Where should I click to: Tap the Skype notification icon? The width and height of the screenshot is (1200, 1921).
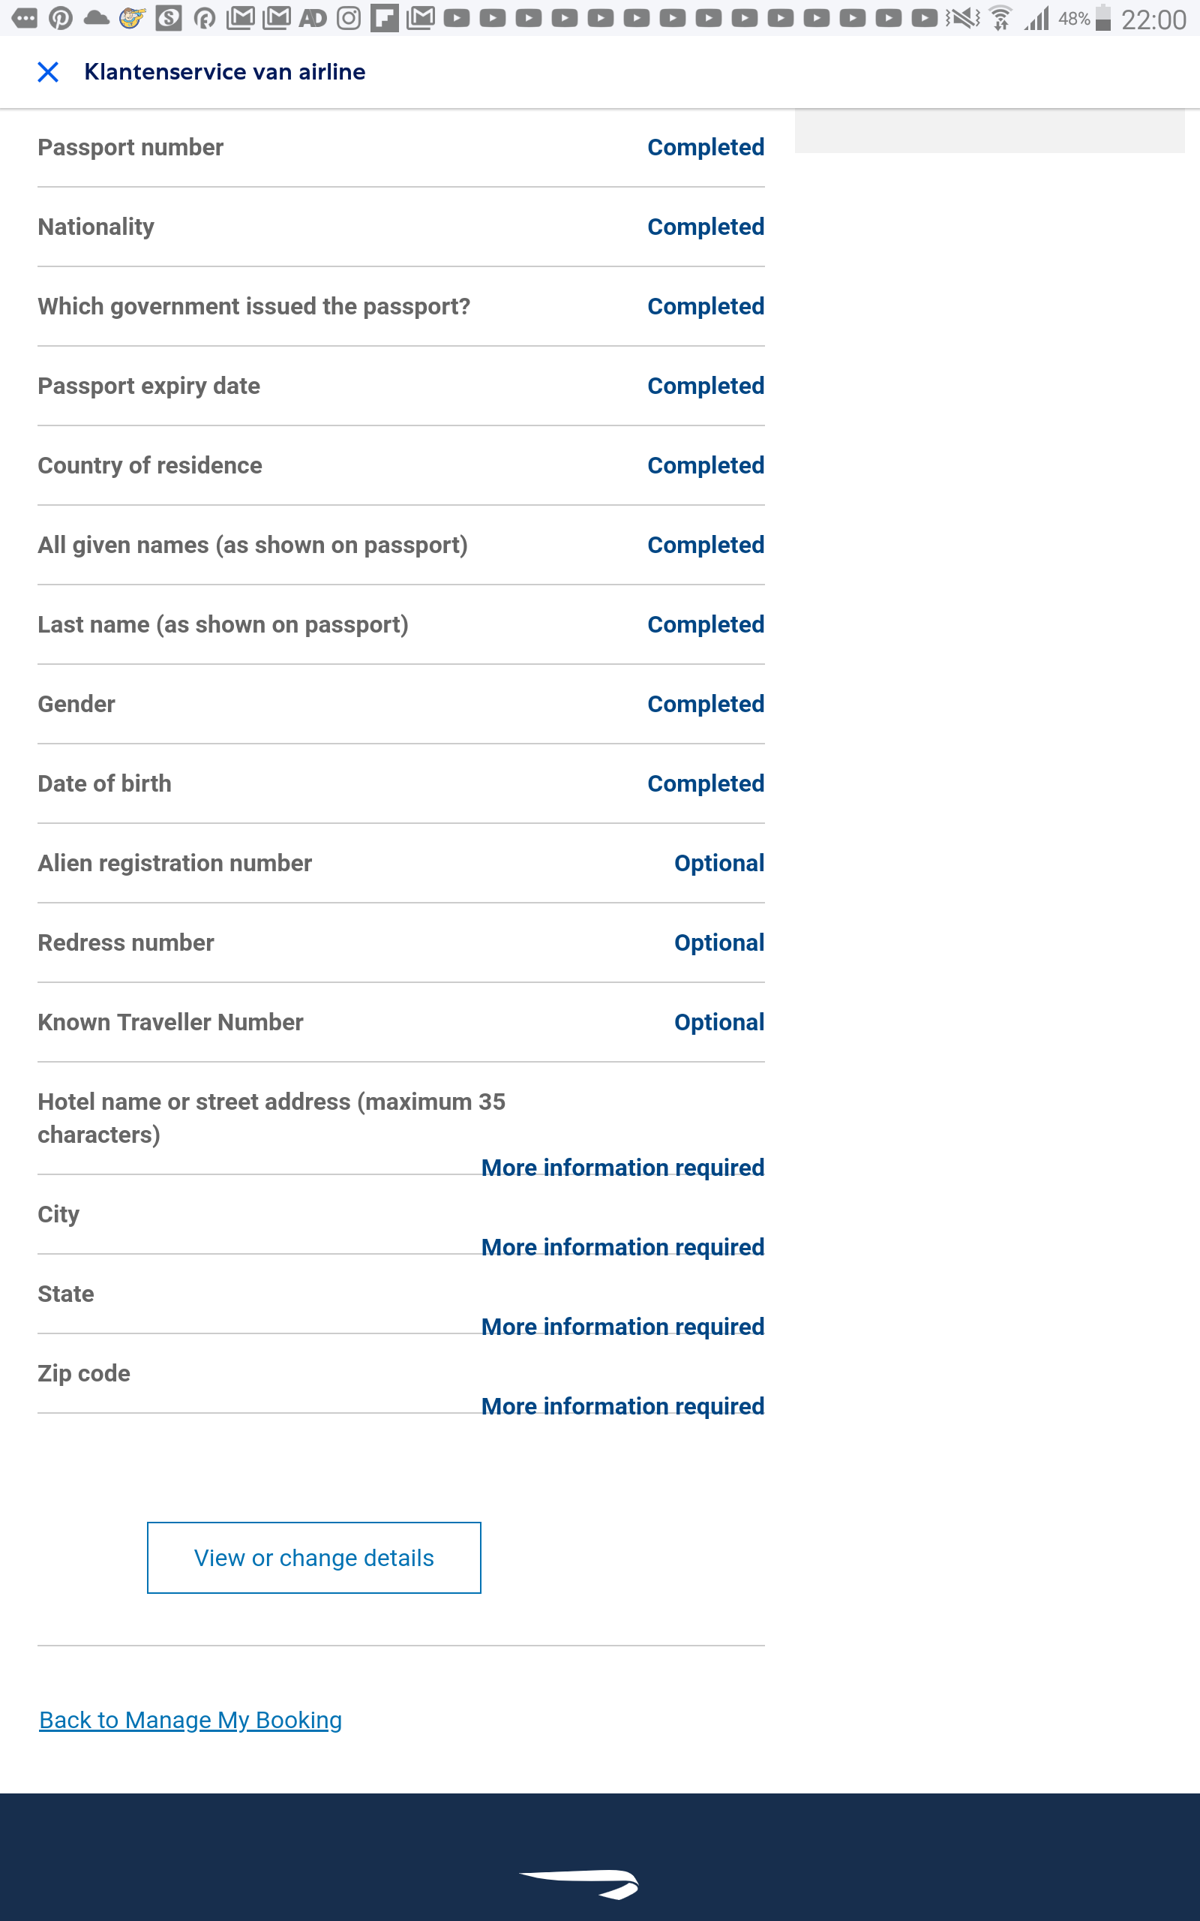tap(168, 17)
